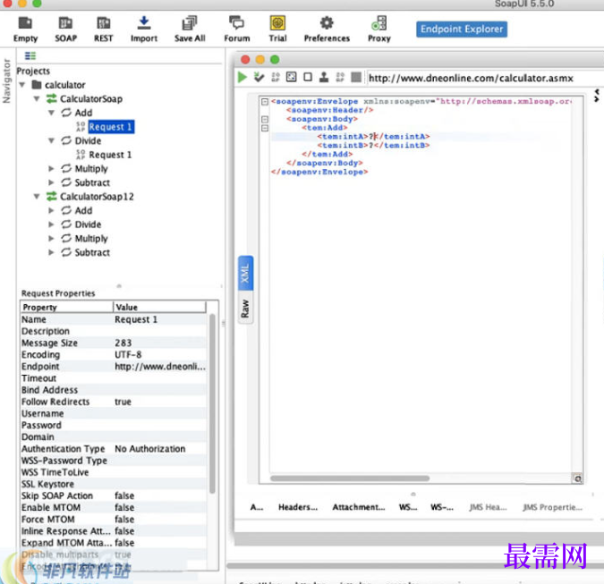The height and width of the screenshot is (584, 604).
Task: Click the editor split arrows icon
Action: pos(597,96)
